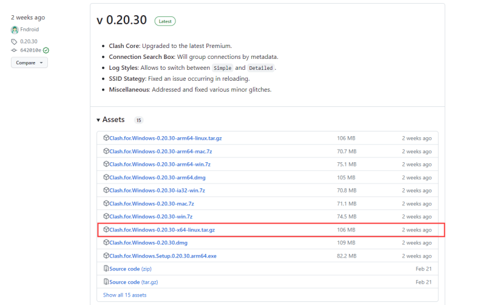Click the Clash Core release note

(171, 46)
